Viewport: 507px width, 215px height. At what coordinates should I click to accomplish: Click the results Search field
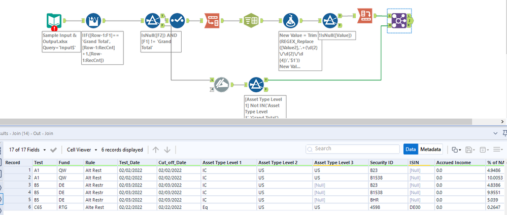pos(353,149)
